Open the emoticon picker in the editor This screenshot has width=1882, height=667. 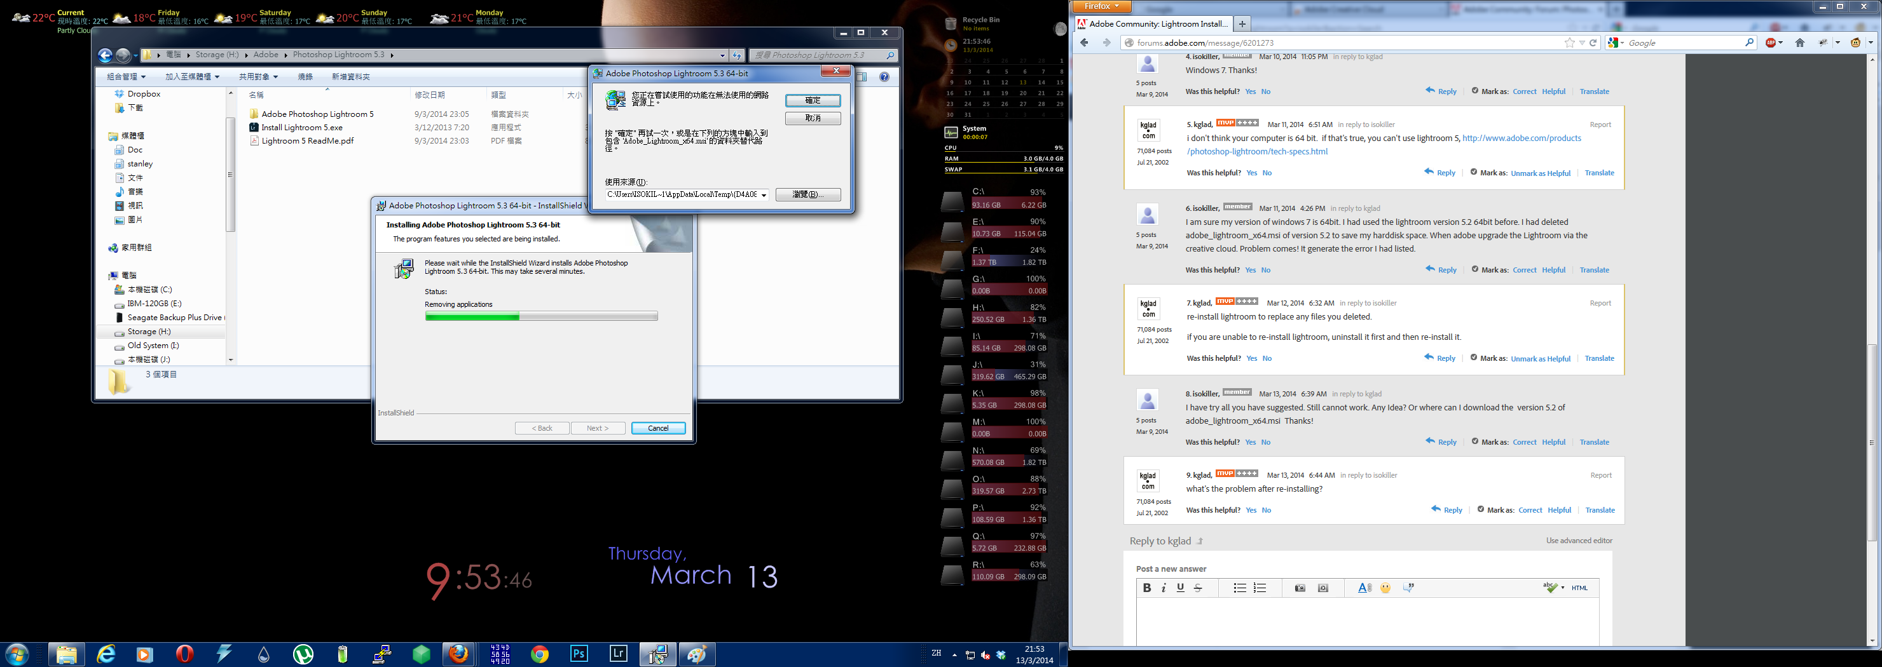pyautogui.click(x=1386, y=588)
